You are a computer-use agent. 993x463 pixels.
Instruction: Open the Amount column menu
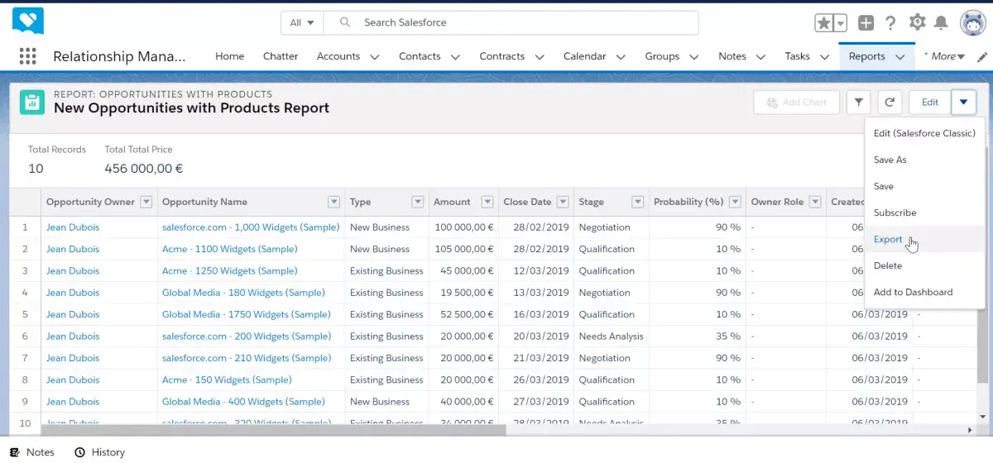pos(487,202)
